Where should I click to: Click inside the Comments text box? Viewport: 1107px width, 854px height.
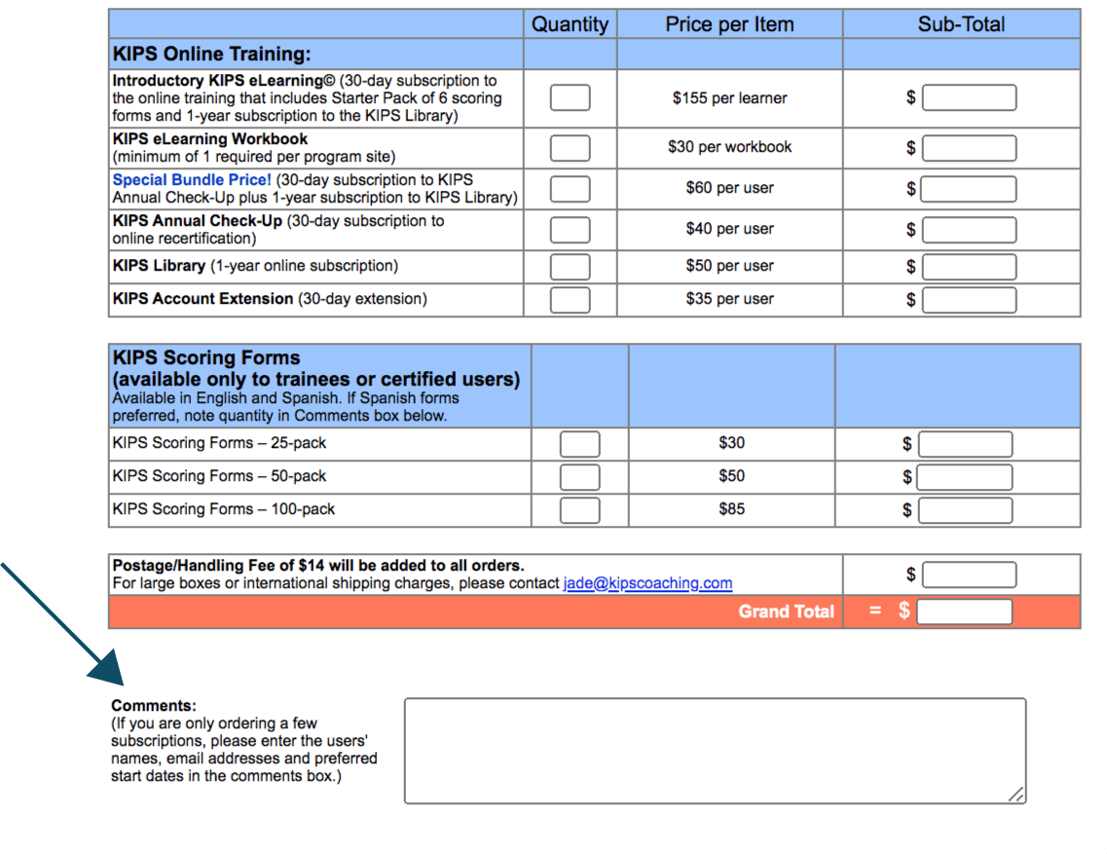pyautogui.click(x=716, y=751)
